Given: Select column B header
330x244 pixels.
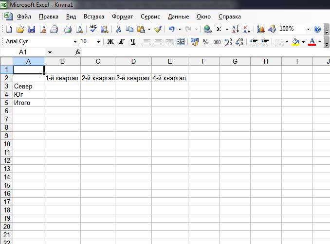Looking at the screenshot, I should click(x=62, y=61).
